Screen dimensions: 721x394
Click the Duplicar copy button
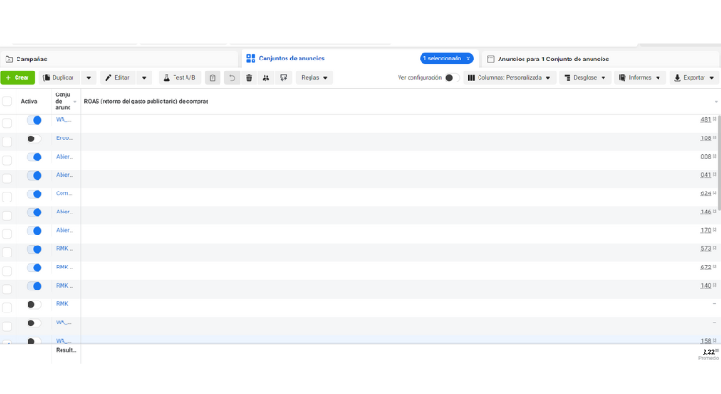pos(59,78)
